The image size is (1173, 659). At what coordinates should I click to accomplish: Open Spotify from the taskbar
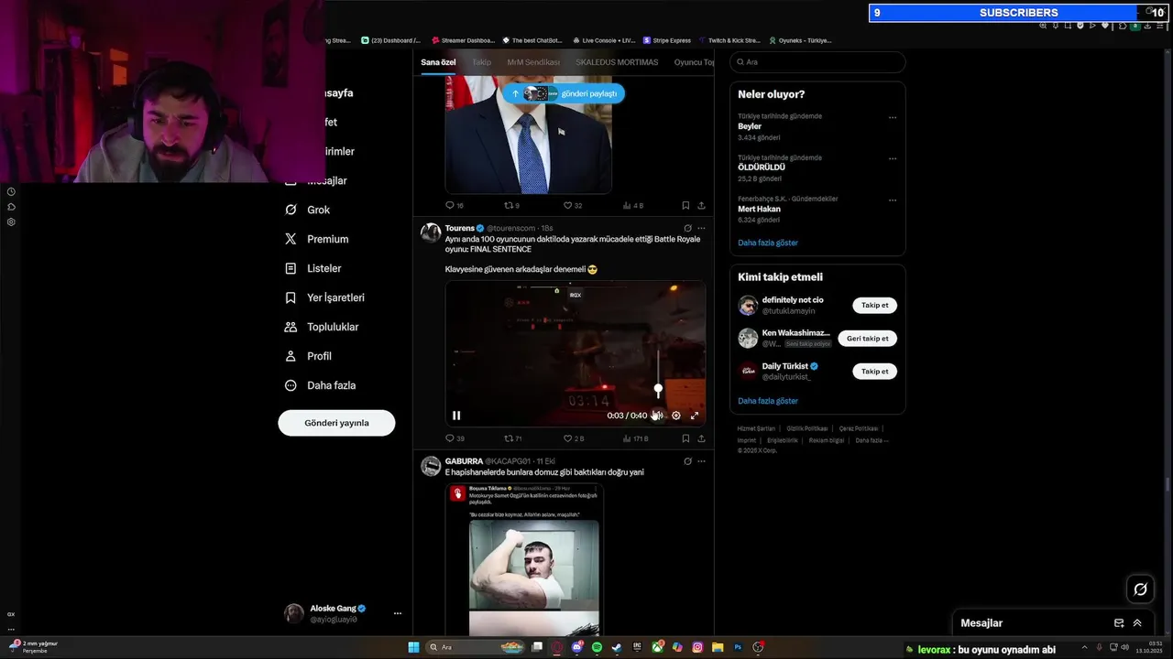pyautogui.click(x=597, y=647)
